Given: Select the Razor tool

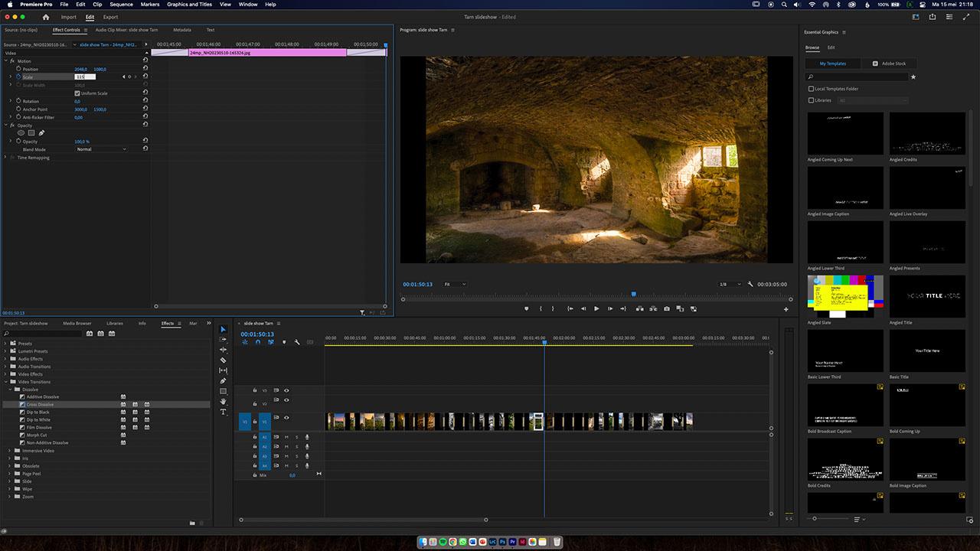Looking at the screenshot, I should point(223,360).
